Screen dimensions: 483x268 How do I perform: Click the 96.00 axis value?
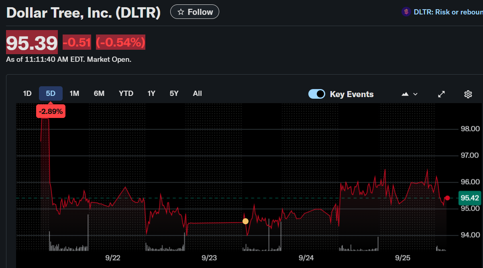click(470, 182)
